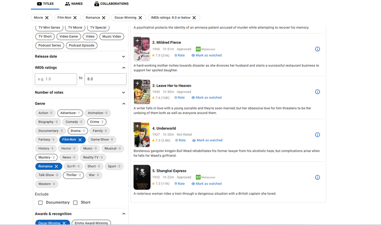Rate Underworld

pos(181,140)
